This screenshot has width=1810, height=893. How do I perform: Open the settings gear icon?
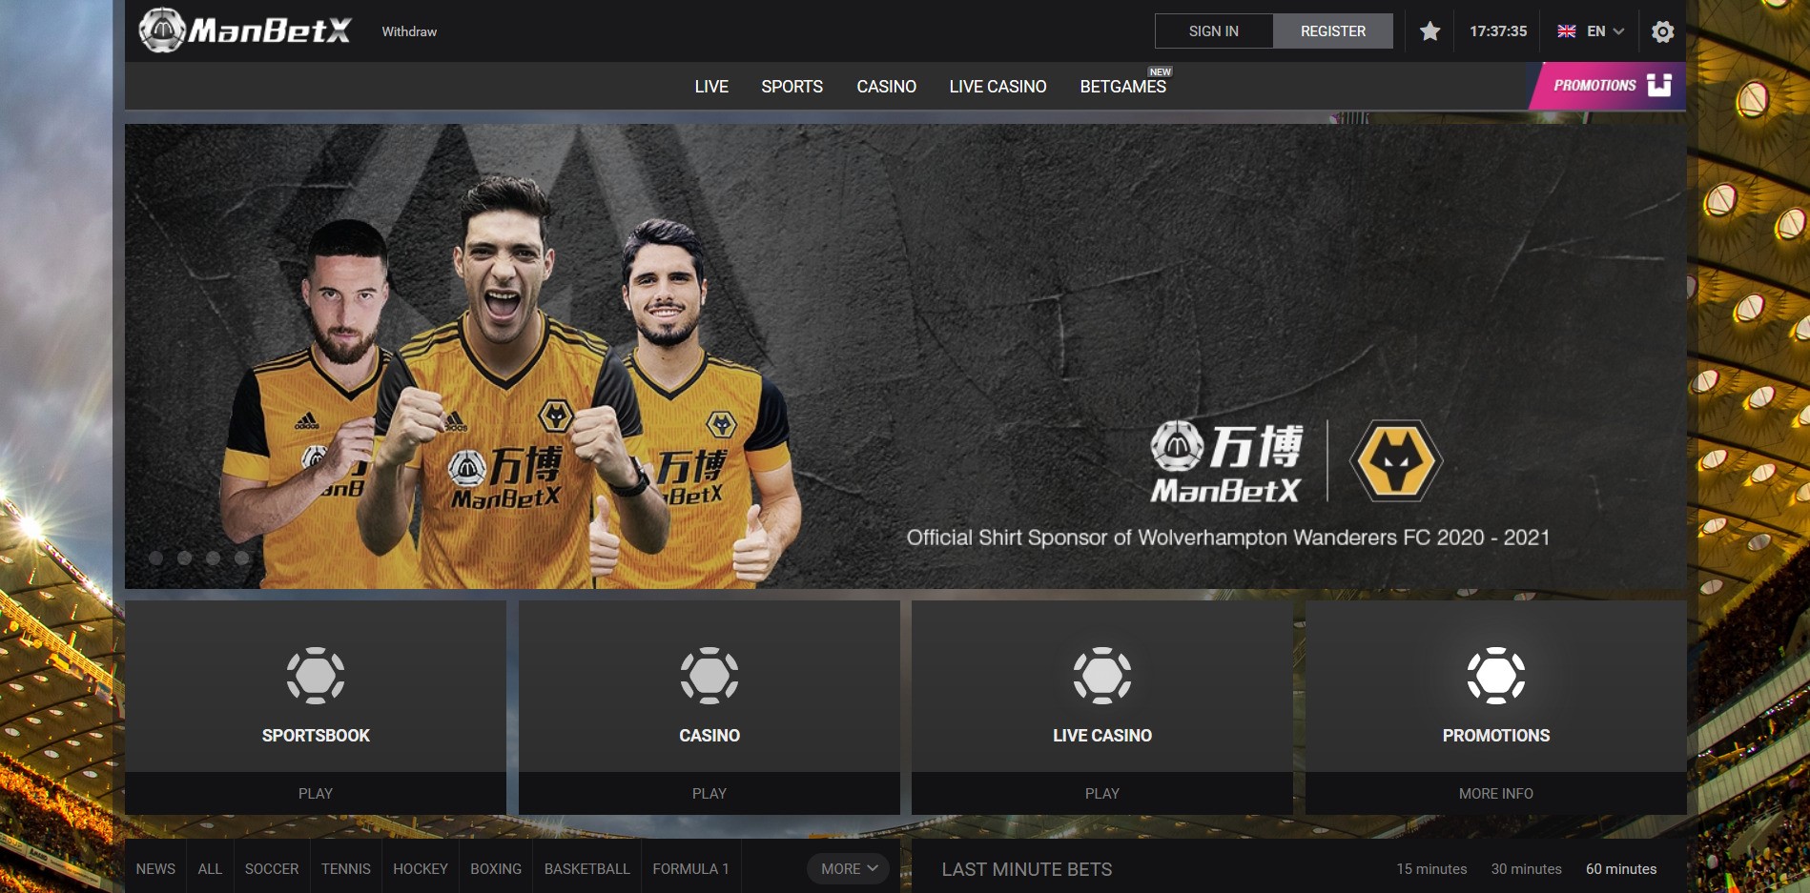(1662, 31)
